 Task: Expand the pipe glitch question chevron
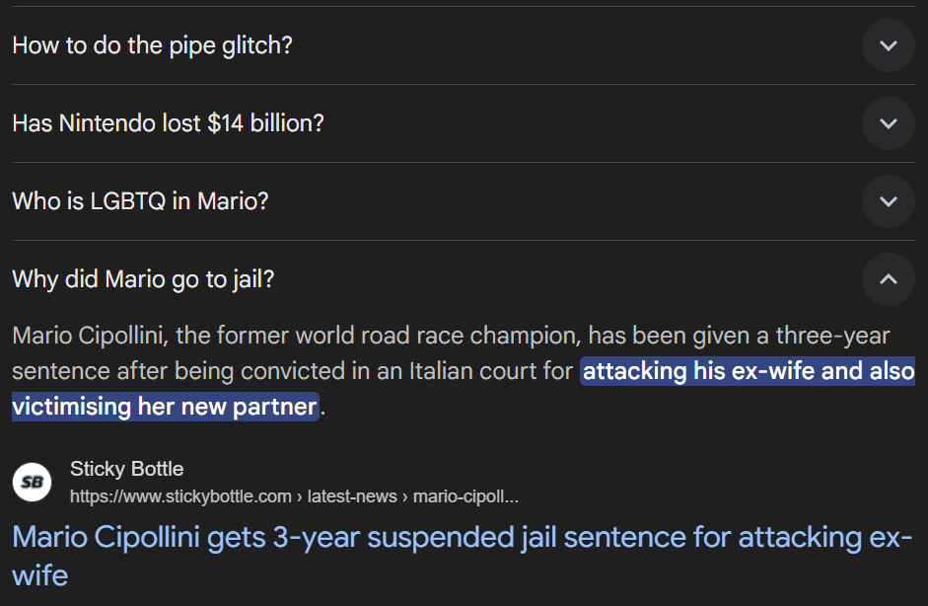tap(888, 45)
